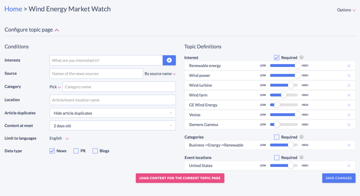Go to Home breadcrumb link
Screen dimensions: 360x196
click(13, 9)
